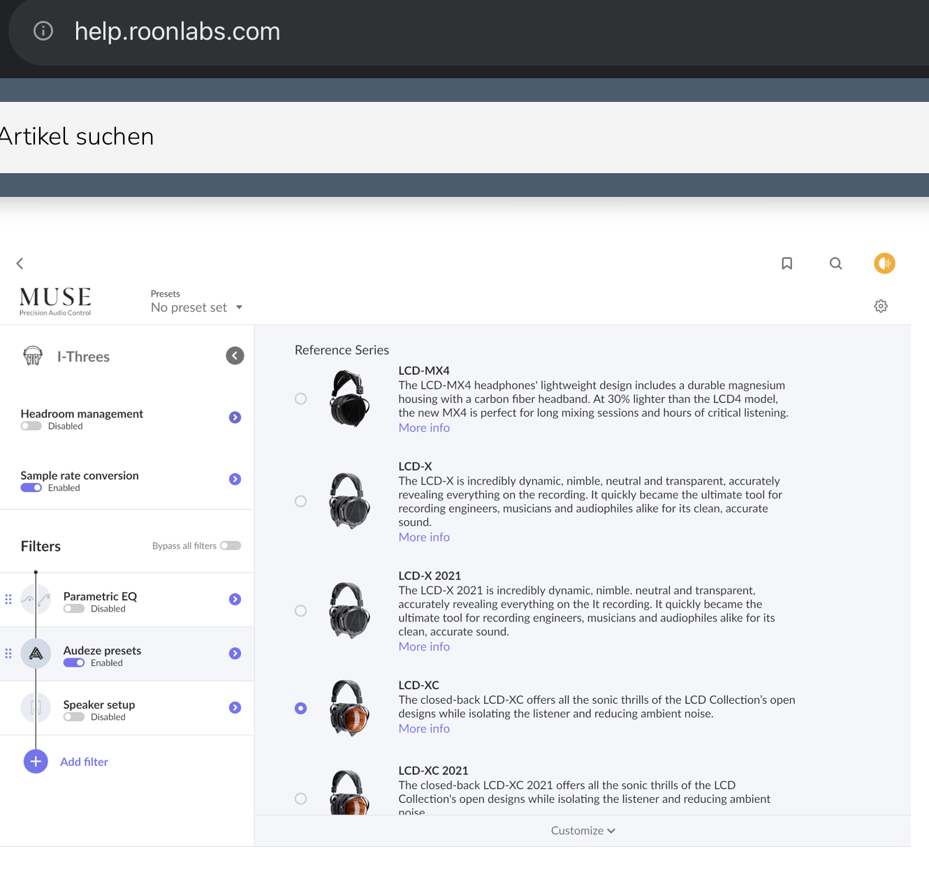Open Headroom management with its arrow
The image size is (929, 879).
(x=235, y=418)
